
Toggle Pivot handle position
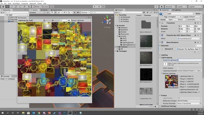[36, 6]
